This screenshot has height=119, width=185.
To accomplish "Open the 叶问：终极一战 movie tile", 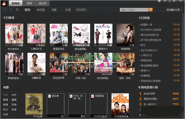I will point(77,105).
